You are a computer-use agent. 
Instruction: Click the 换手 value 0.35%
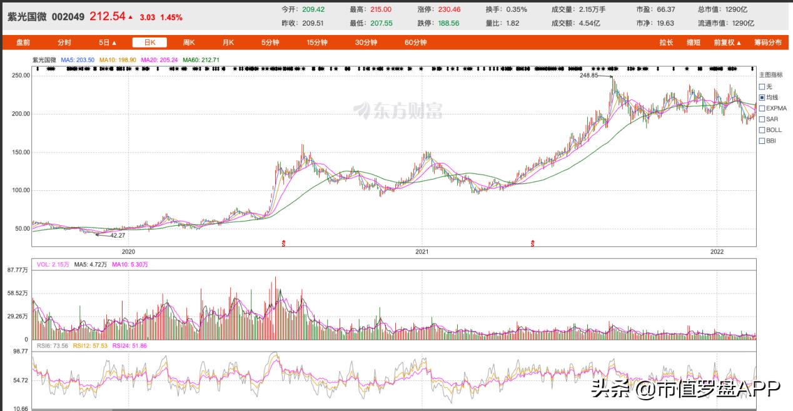click(515, 9)
